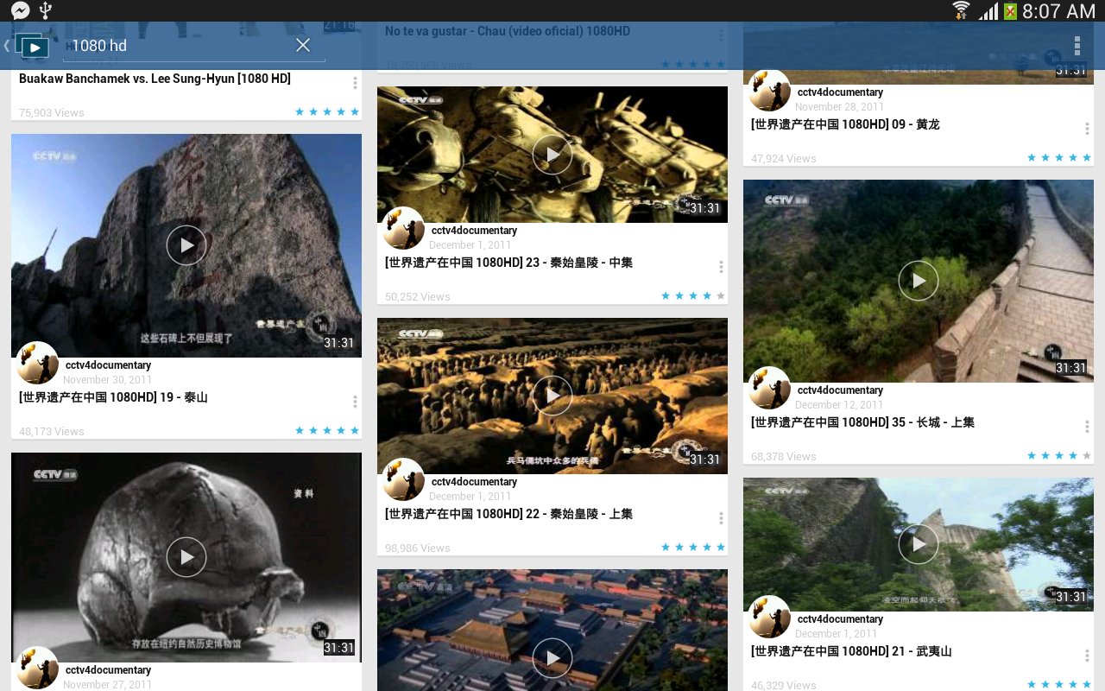1105x691 pixels.
Task: Click '75,903 Views' text
Action: point(52,112)
